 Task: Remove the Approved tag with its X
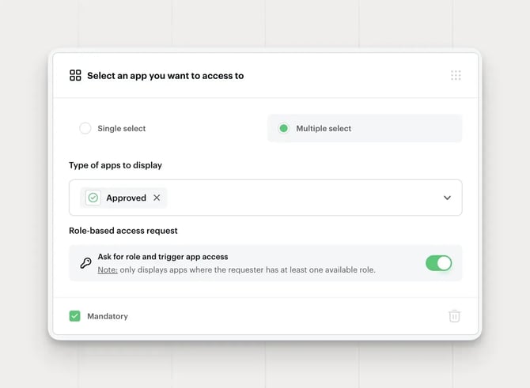[x=157, y=198]
